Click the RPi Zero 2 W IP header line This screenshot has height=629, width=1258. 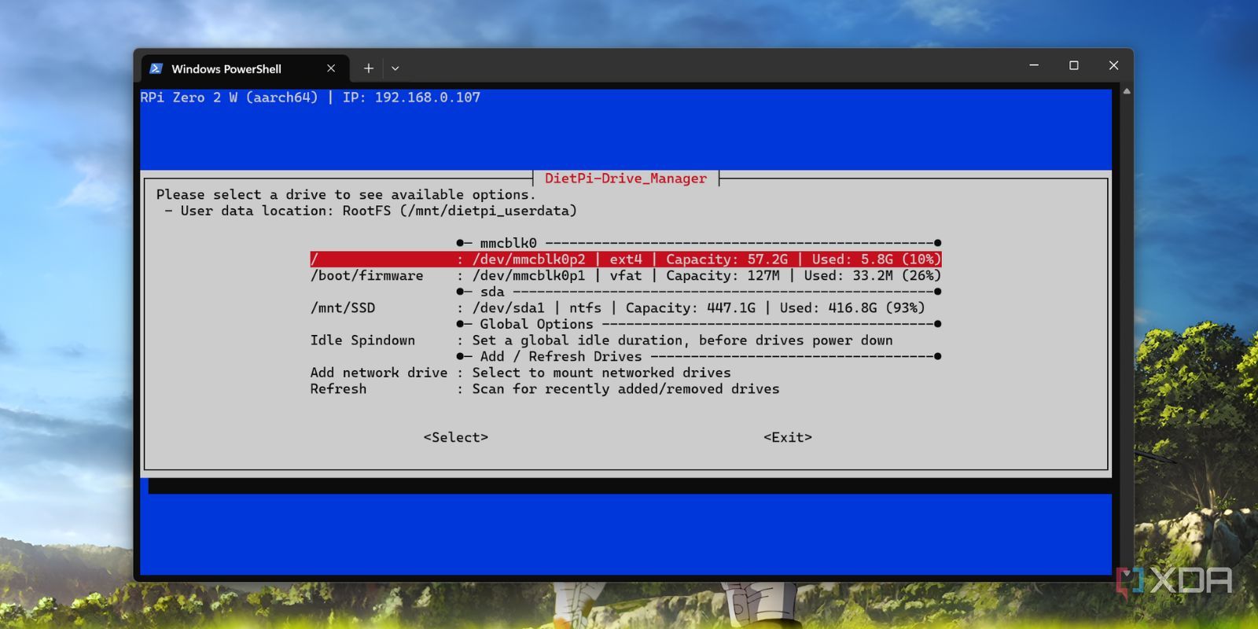311,97
